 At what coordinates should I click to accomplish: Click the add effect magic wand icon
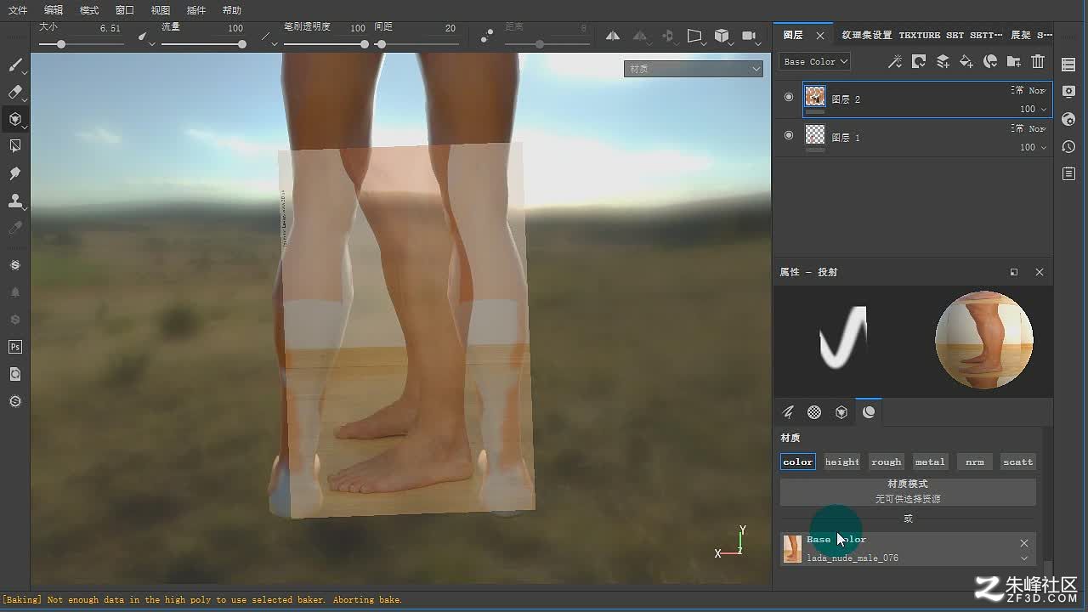click(895, 61)
